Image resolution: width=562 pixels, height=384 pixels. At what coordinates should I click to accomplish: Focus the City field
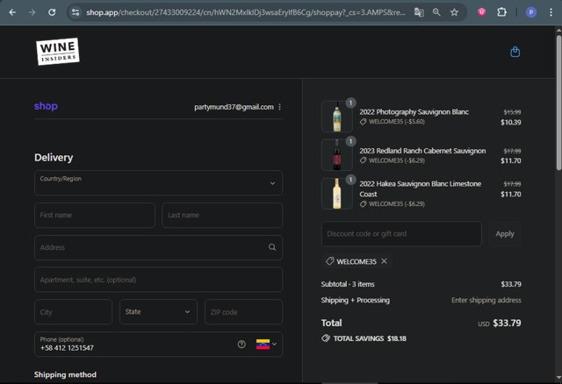73,312
